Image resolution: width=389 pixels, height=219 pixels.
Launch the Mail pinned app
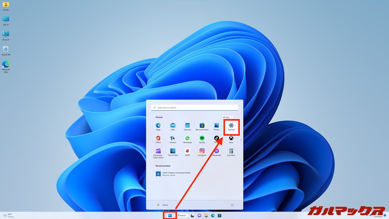[173, 127]
